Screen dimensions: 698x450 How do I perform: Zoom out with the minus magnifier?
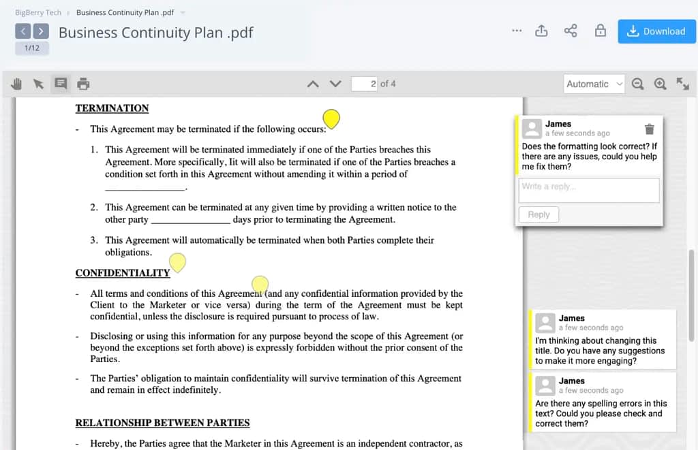tap(637, 84)
